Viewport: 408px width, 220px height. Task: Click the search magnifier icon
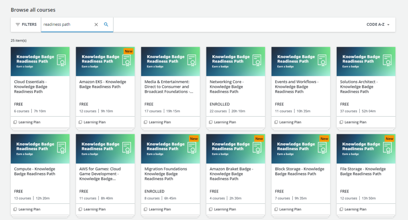coord(106,24)
